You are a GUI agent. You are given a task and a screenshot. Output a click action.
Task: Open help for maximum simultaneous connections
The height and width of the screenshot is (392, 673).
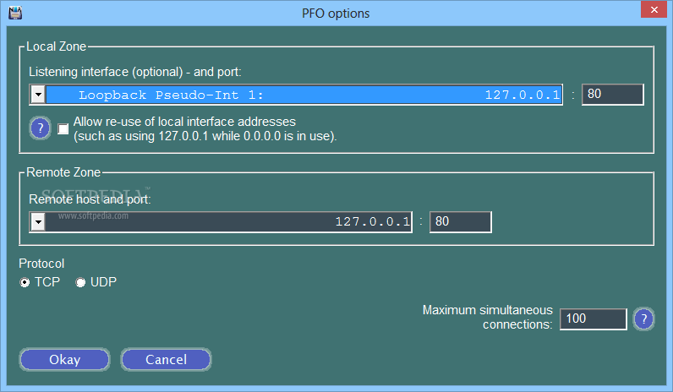point(643,318)
